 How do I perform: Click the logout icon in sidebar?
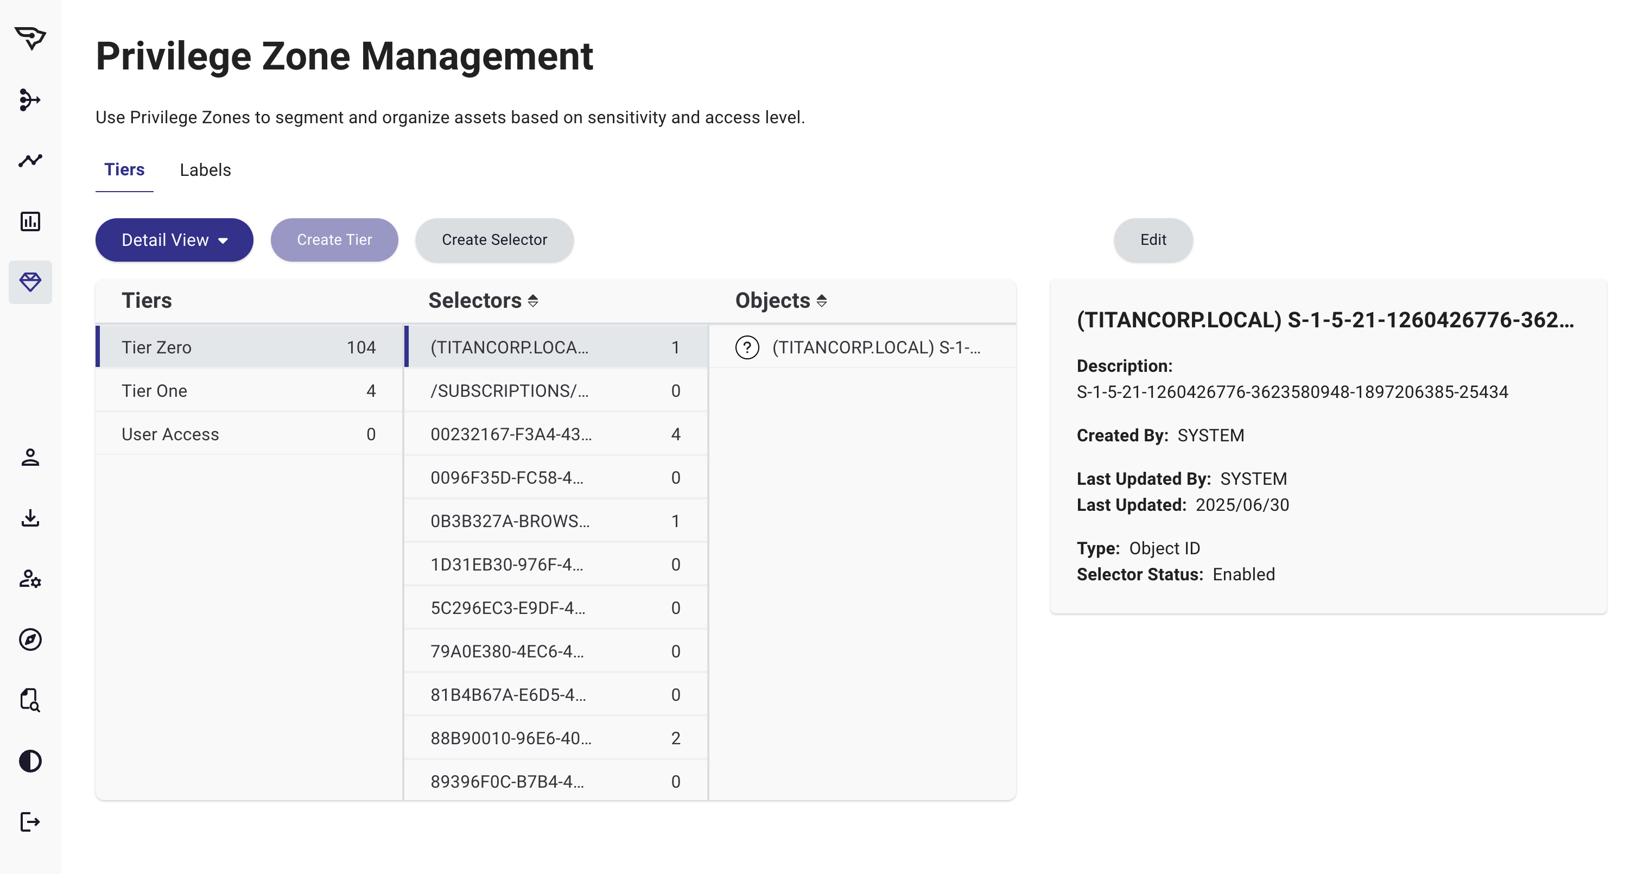[x=30, y=822]
